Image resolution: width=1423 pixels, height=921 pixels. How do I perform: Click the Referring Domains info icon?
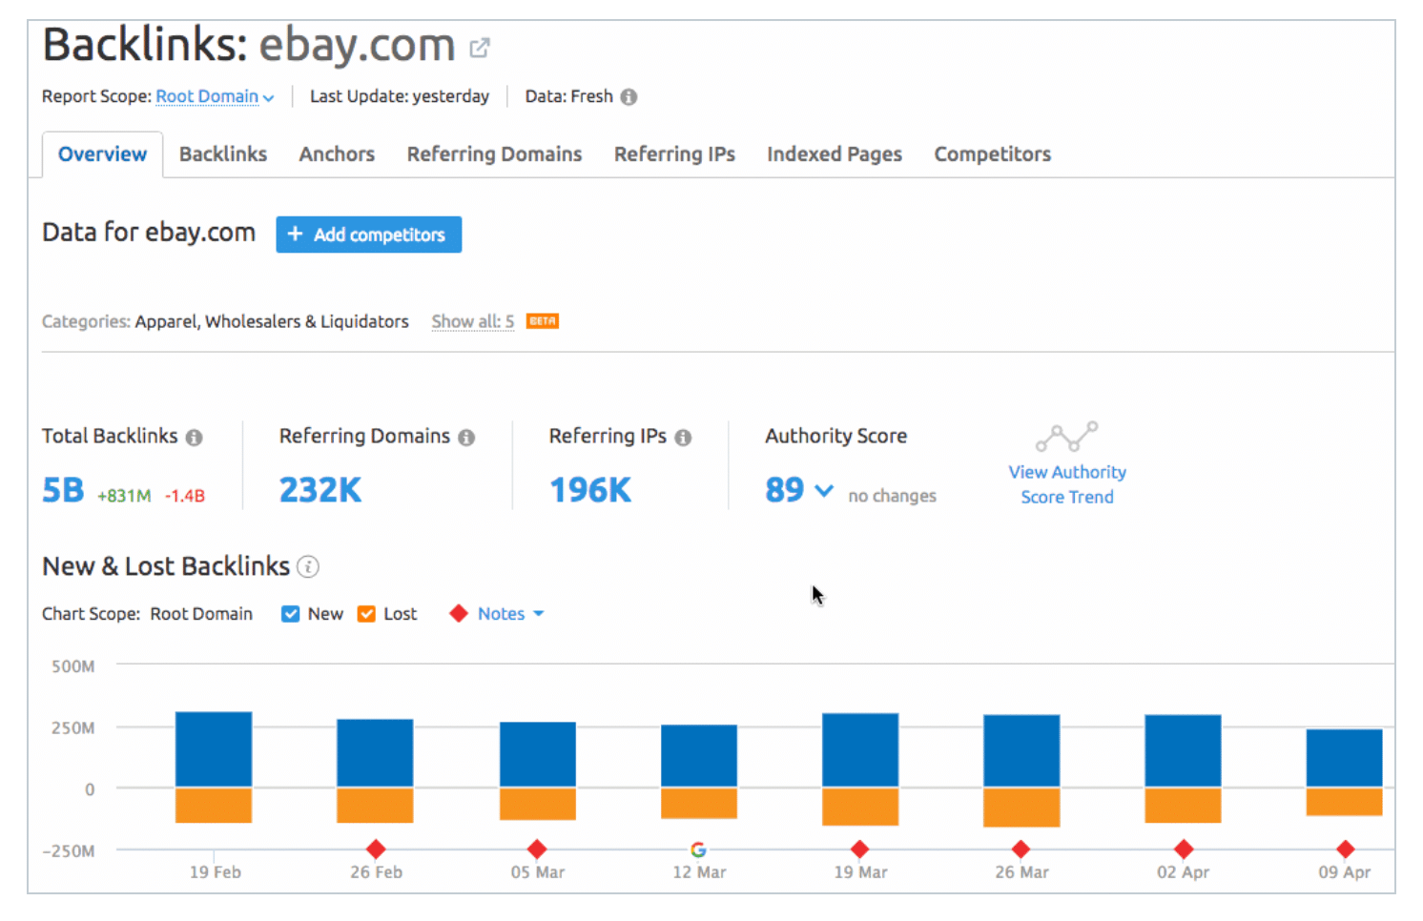(x=466, y=438)
